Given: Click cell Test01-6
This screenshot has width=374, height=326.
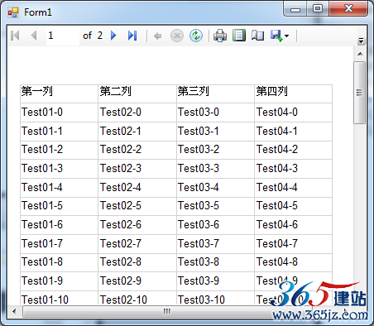Looking at the screenshot, I should pyautogui.click(x=59, y=225).
